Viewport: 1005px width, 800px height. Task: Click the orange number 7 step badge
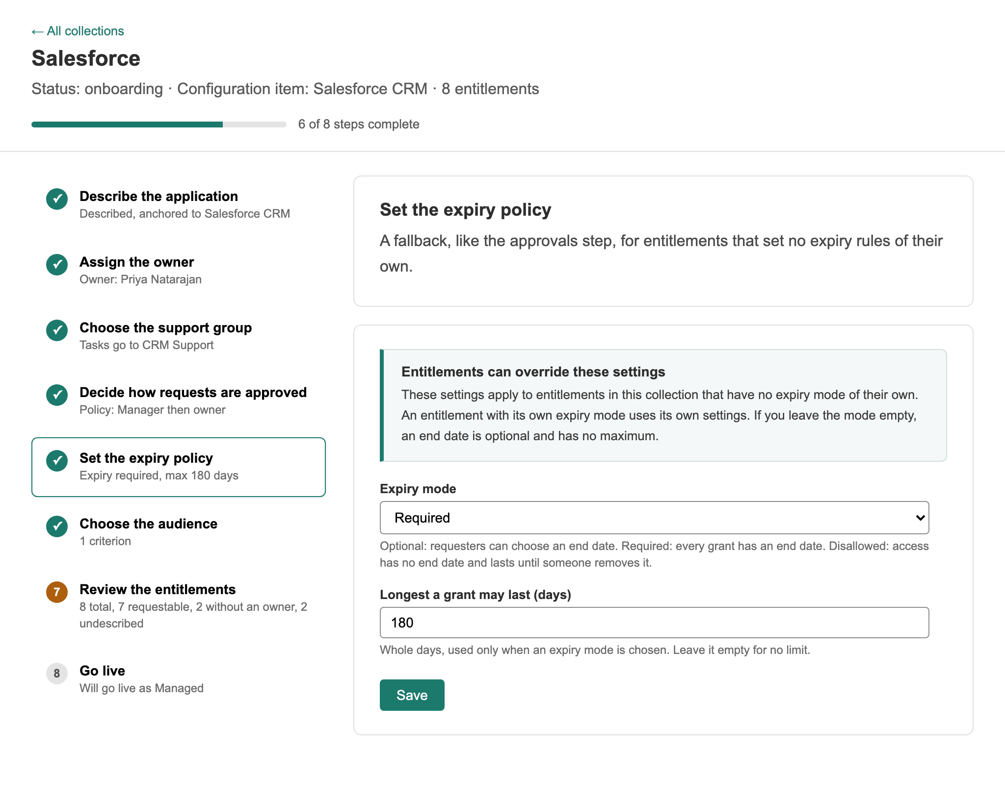point(57,592)
